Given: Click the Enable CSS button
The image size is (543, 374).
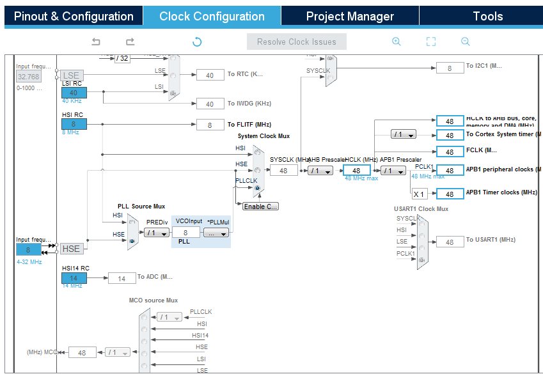Looking at the screenshot, I should (x=260, y=206).
